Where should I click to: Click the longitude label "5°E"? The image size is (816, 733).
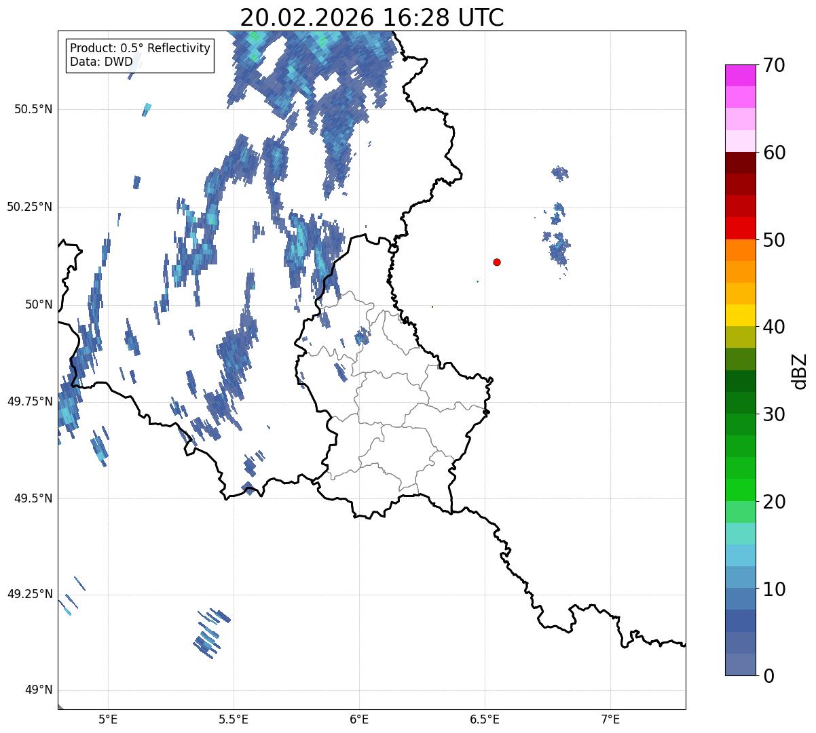click(x=108, y=719)
